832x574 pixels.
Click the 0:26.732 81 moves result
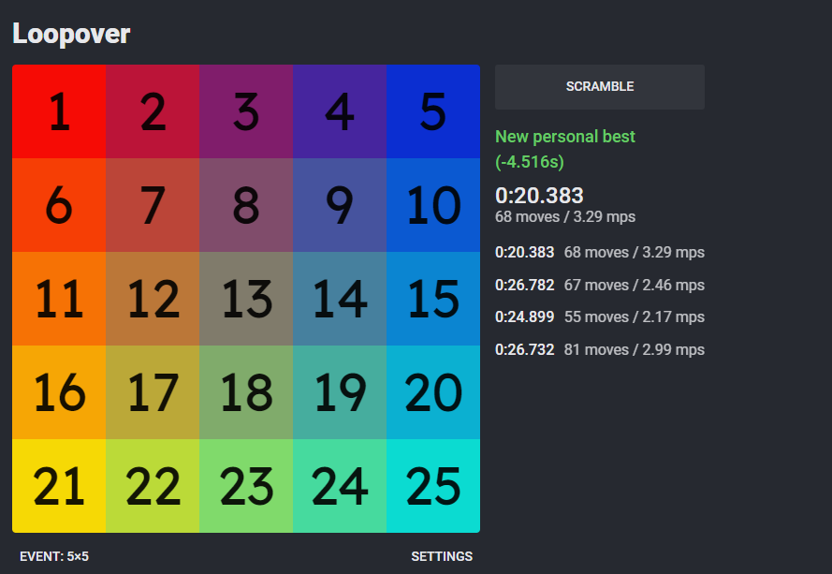click(x=600, y=350)
